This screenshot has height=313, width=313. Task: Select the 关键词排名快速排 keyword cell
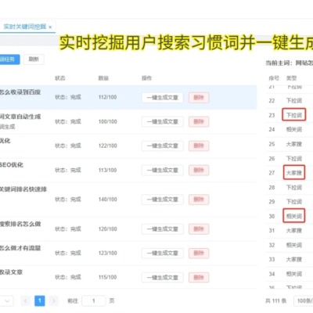tap(23, 189)
